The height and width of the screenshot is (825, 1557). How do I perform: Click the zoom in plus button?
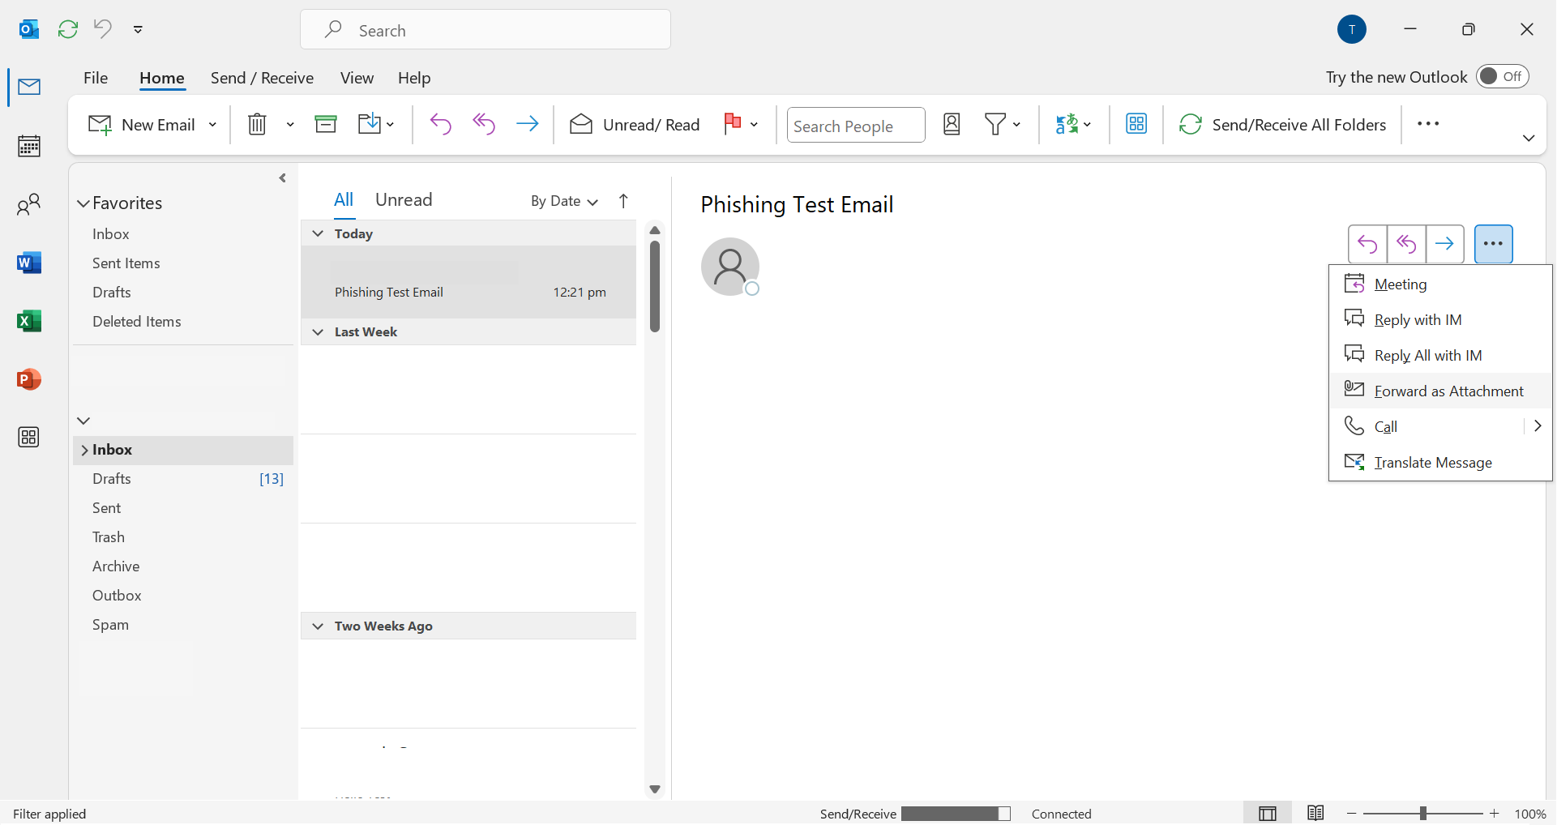1494,814
